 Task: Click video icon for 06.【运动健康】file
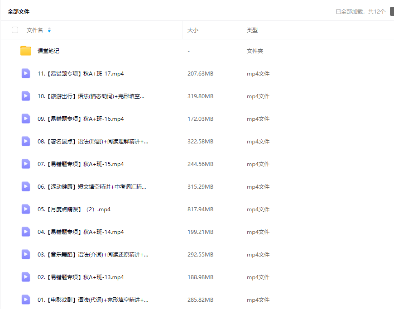coord(26,186)
